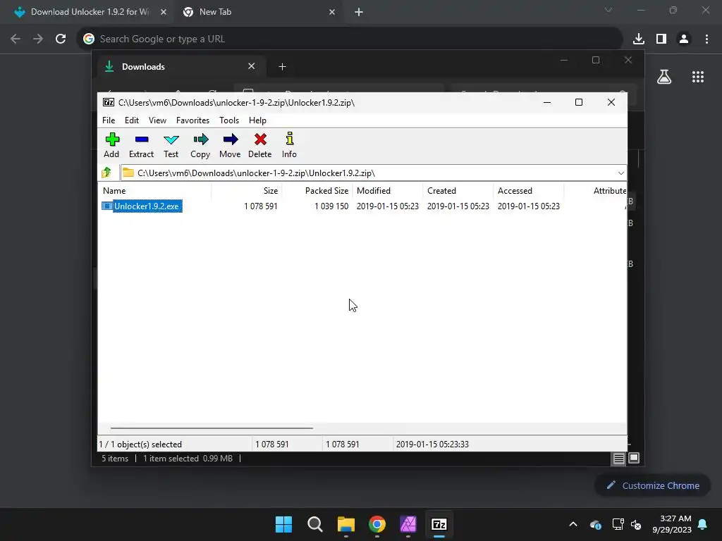Open the Affinity Photo taskbar icon
Image resolution: width=722 pixels, height=541 pixels.
[408, 524]
